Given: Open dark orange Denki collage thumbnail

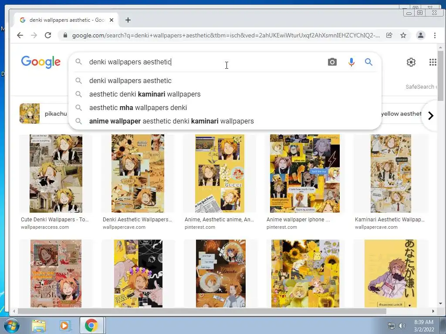Looking at the screenshot, I should [221, 274].
